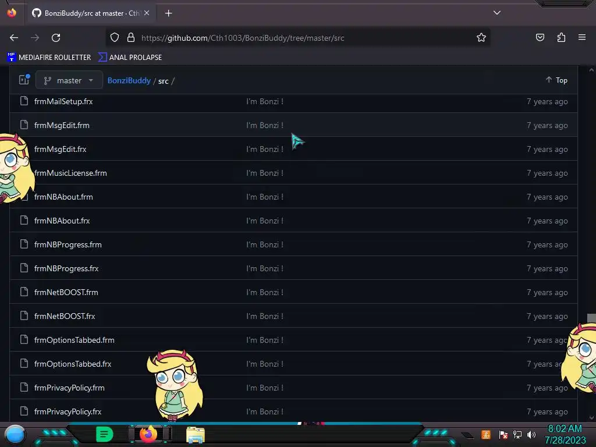Open commit message for frmNetBOOST.frx
The height and width of the screenshot is (447, 596).
point(265,316)
